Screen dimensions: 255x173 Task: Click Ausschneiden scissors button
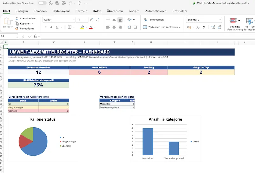26,19
